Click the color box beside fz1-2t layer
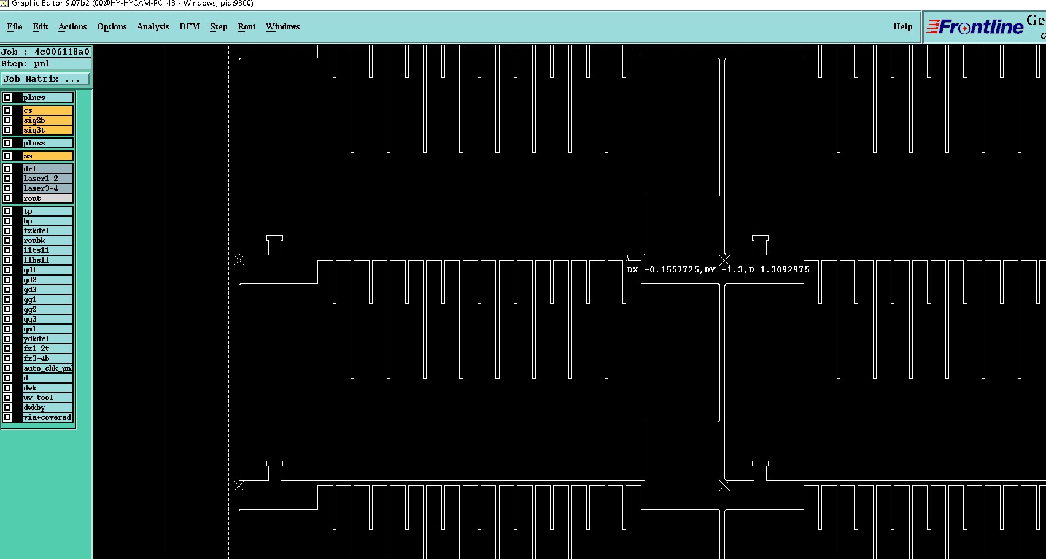Image resolution: width=1046 pixels, height=559 pixels. click(17, 349)
